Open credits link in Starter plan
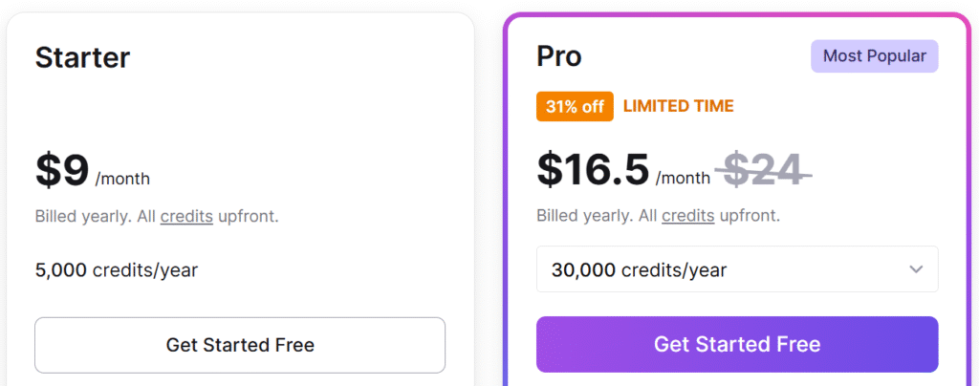Image resolution: width=979 pixels, height=386 pixels. (x=186, y=216)
